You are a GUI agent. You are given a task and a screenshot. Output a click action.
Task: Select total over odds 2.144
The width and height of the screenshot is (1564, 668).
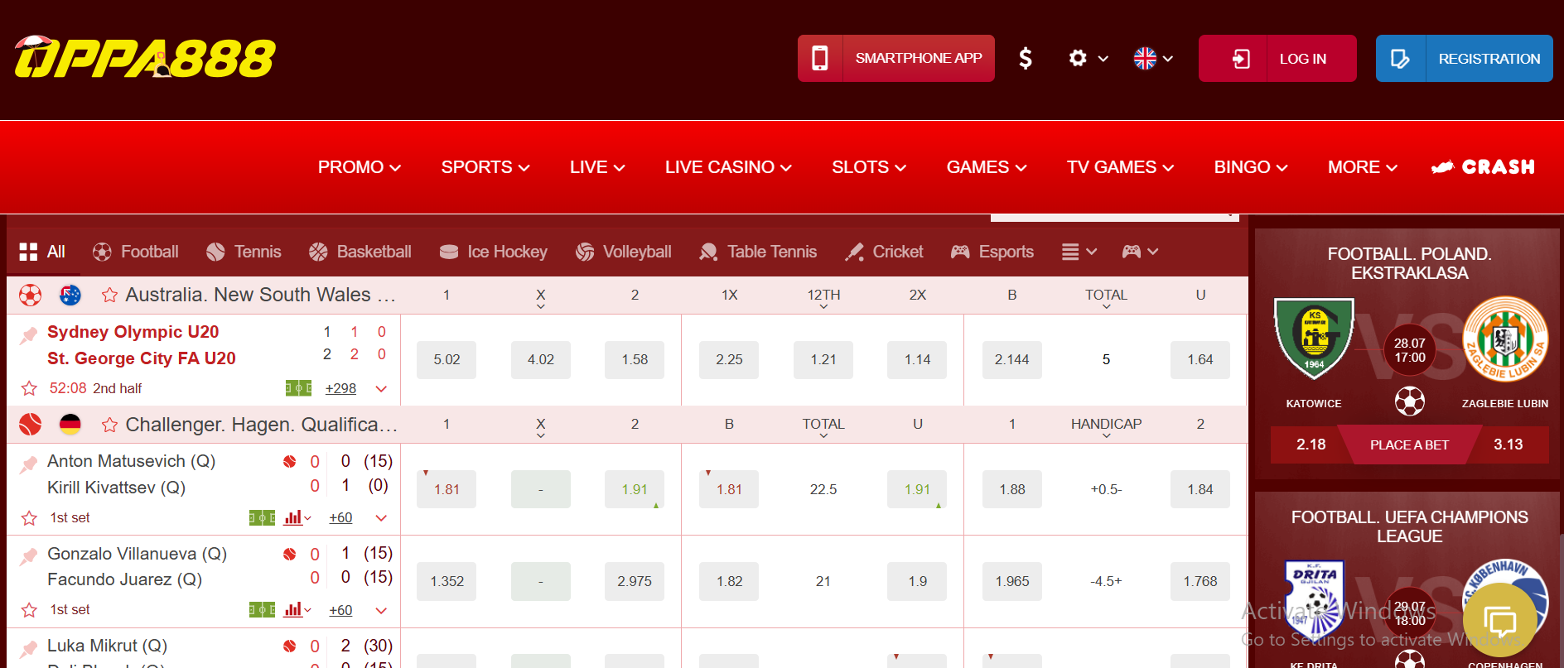pyautogui.click(x=1012, y=359)
